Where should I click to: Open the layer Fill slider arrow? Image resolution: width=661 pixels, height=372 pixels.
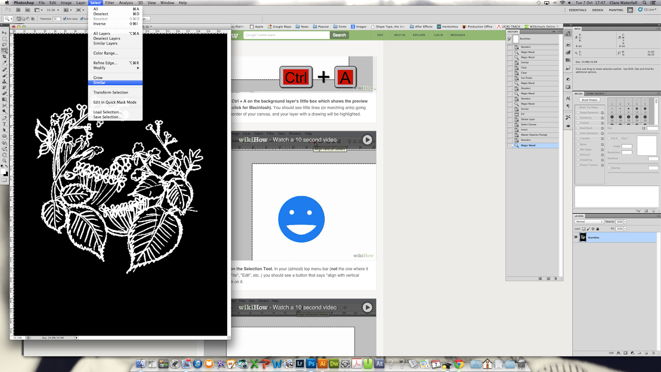(625, 229)
